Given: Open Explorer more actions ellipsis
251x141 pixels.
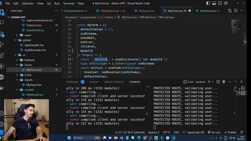Looking at the screenshot, I should [x=56, y=11].
